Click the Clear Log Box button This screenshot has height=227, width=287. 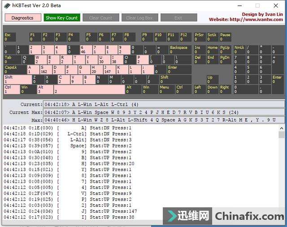139,18
